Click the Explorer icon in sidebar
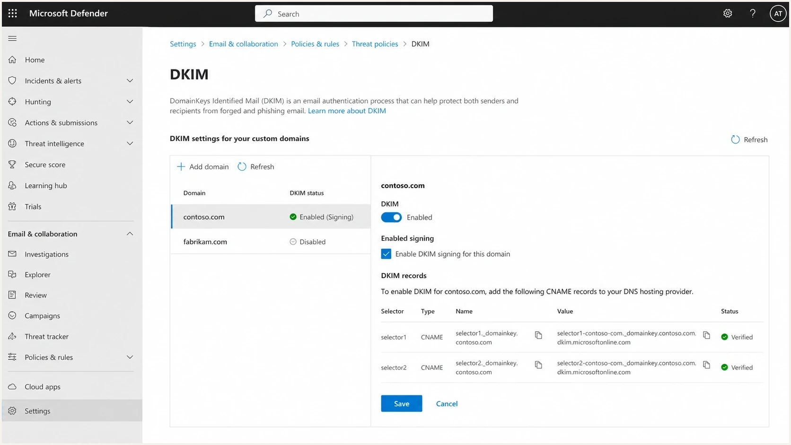The image size is (791, 445). point(12,274)
